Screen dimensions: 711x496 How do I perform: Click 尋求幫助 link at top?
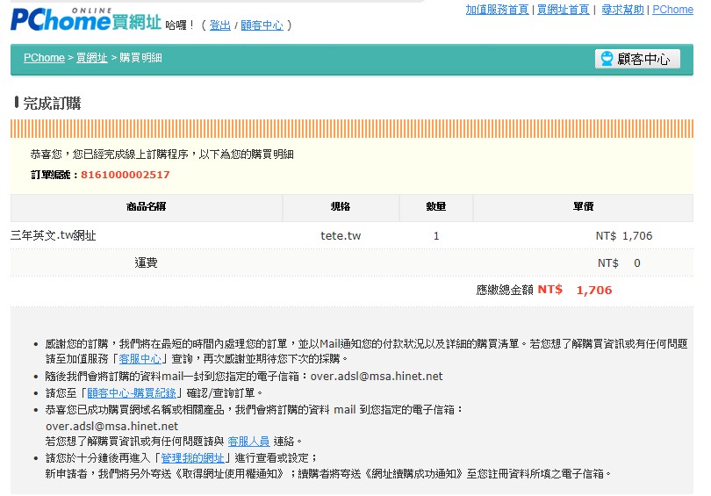pyautogui.click(x=622, y=10)
